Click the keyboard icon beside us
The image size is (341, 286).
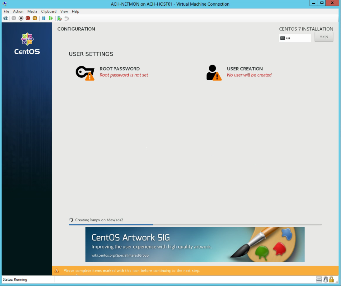[x=283, y=38]
